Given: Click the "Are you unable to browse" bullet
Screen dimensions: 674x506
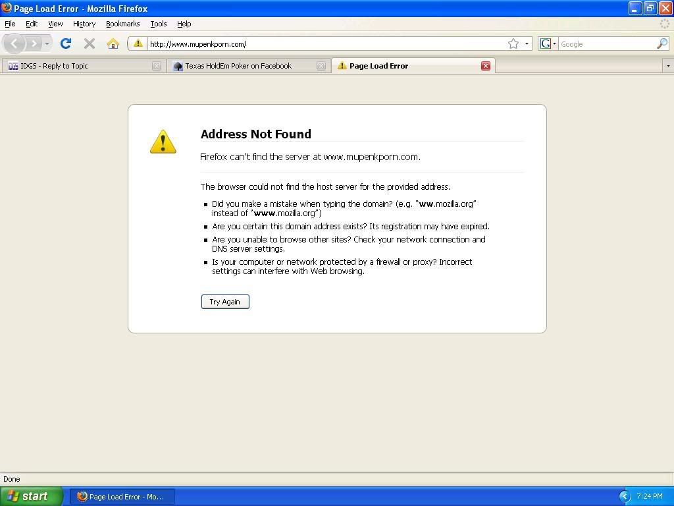Looking at the screenshot, I should click(349, 244).
